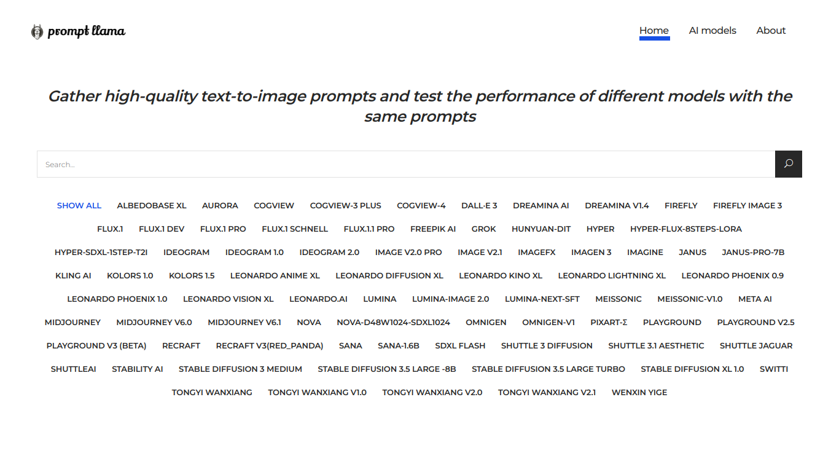Filter by SWITTI model
This screenshot has height=472, width=839.
(x=774, y=369)
